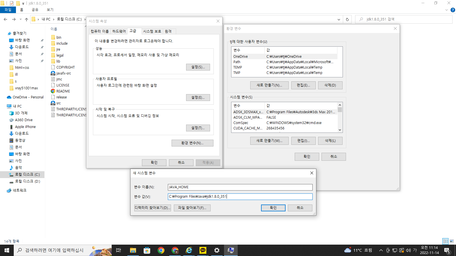Click 디렉터리 찾아보기(D)... button

point(152,208)
